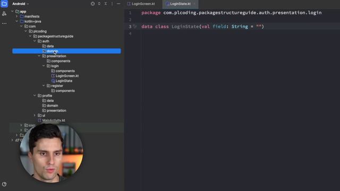Click the LoginState class icon in tree
340x191 pixels.
[53, 81]
